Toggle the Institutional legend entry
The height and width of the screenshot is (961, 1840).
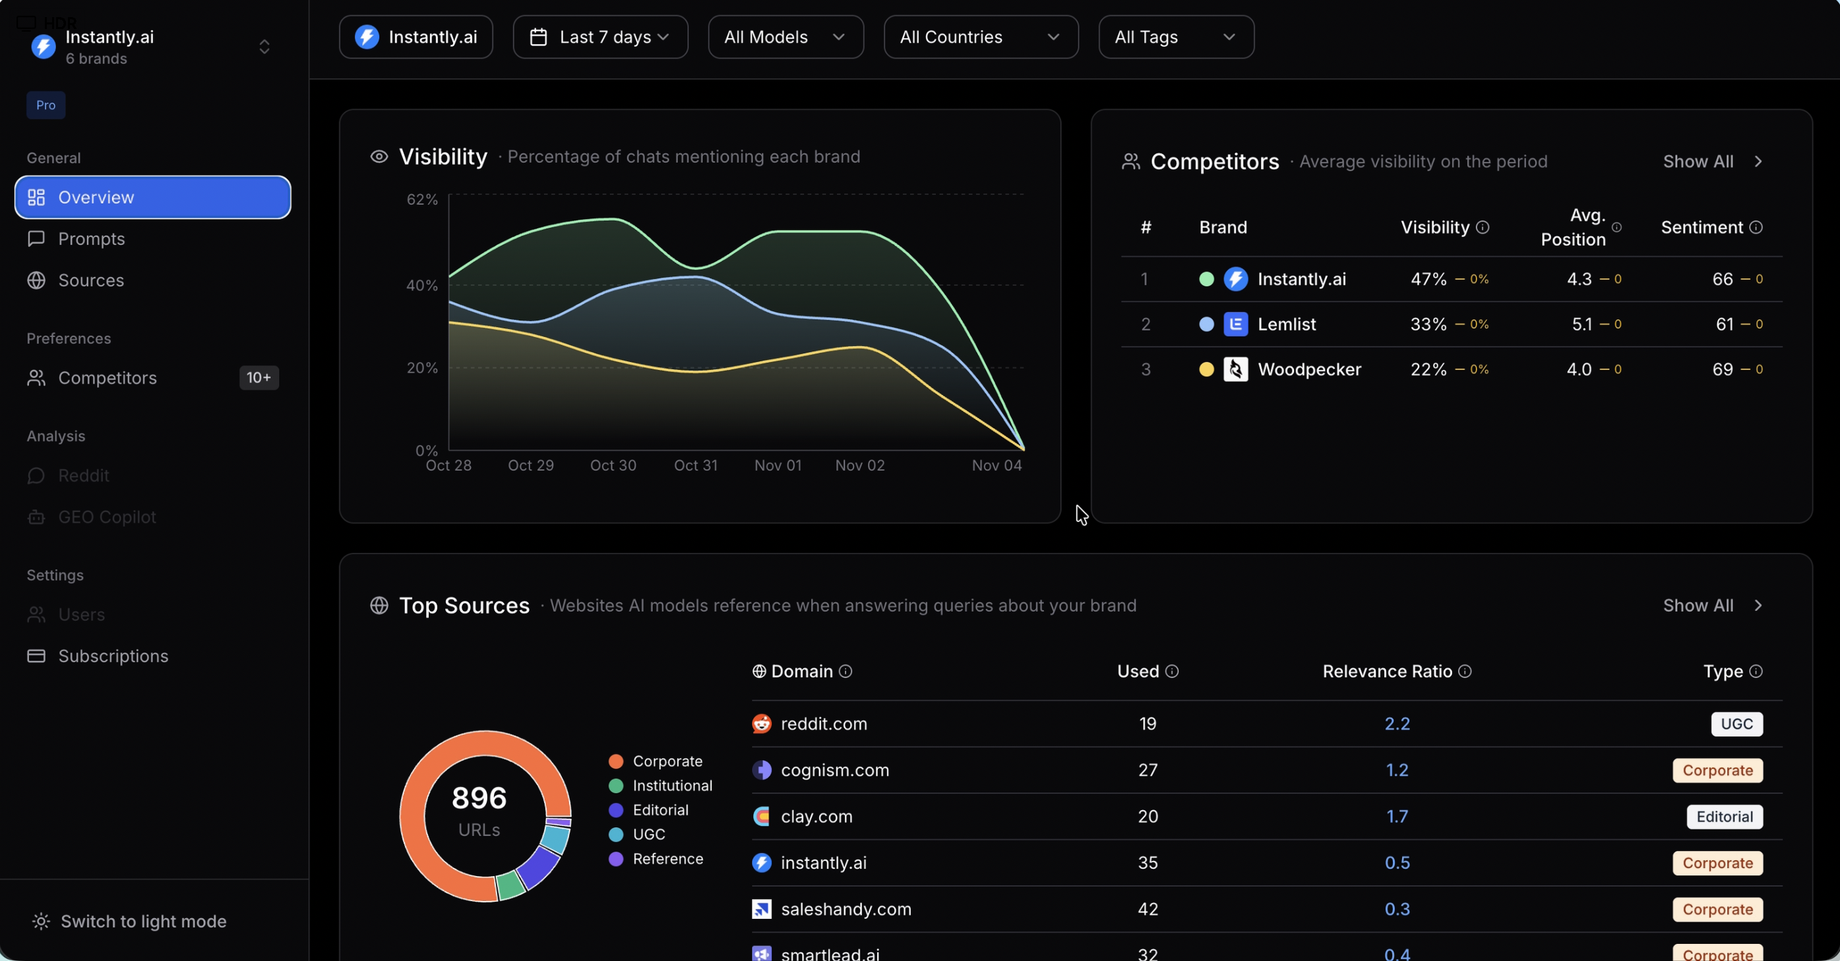[x=660, y=786]
